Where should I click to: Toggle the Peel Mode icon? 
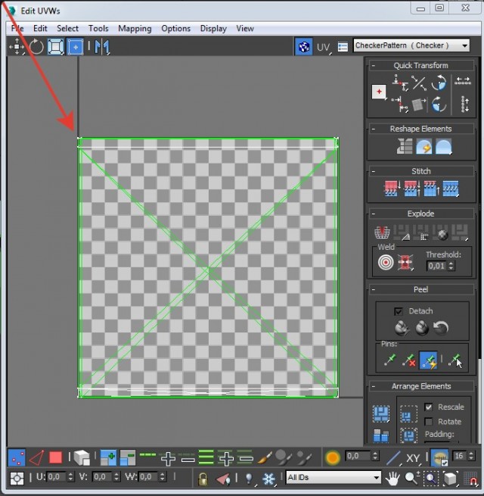click(x=422, y=328)
